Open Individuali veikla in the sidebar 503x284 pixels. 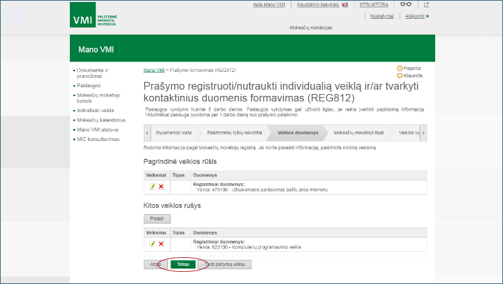[95, 110]
